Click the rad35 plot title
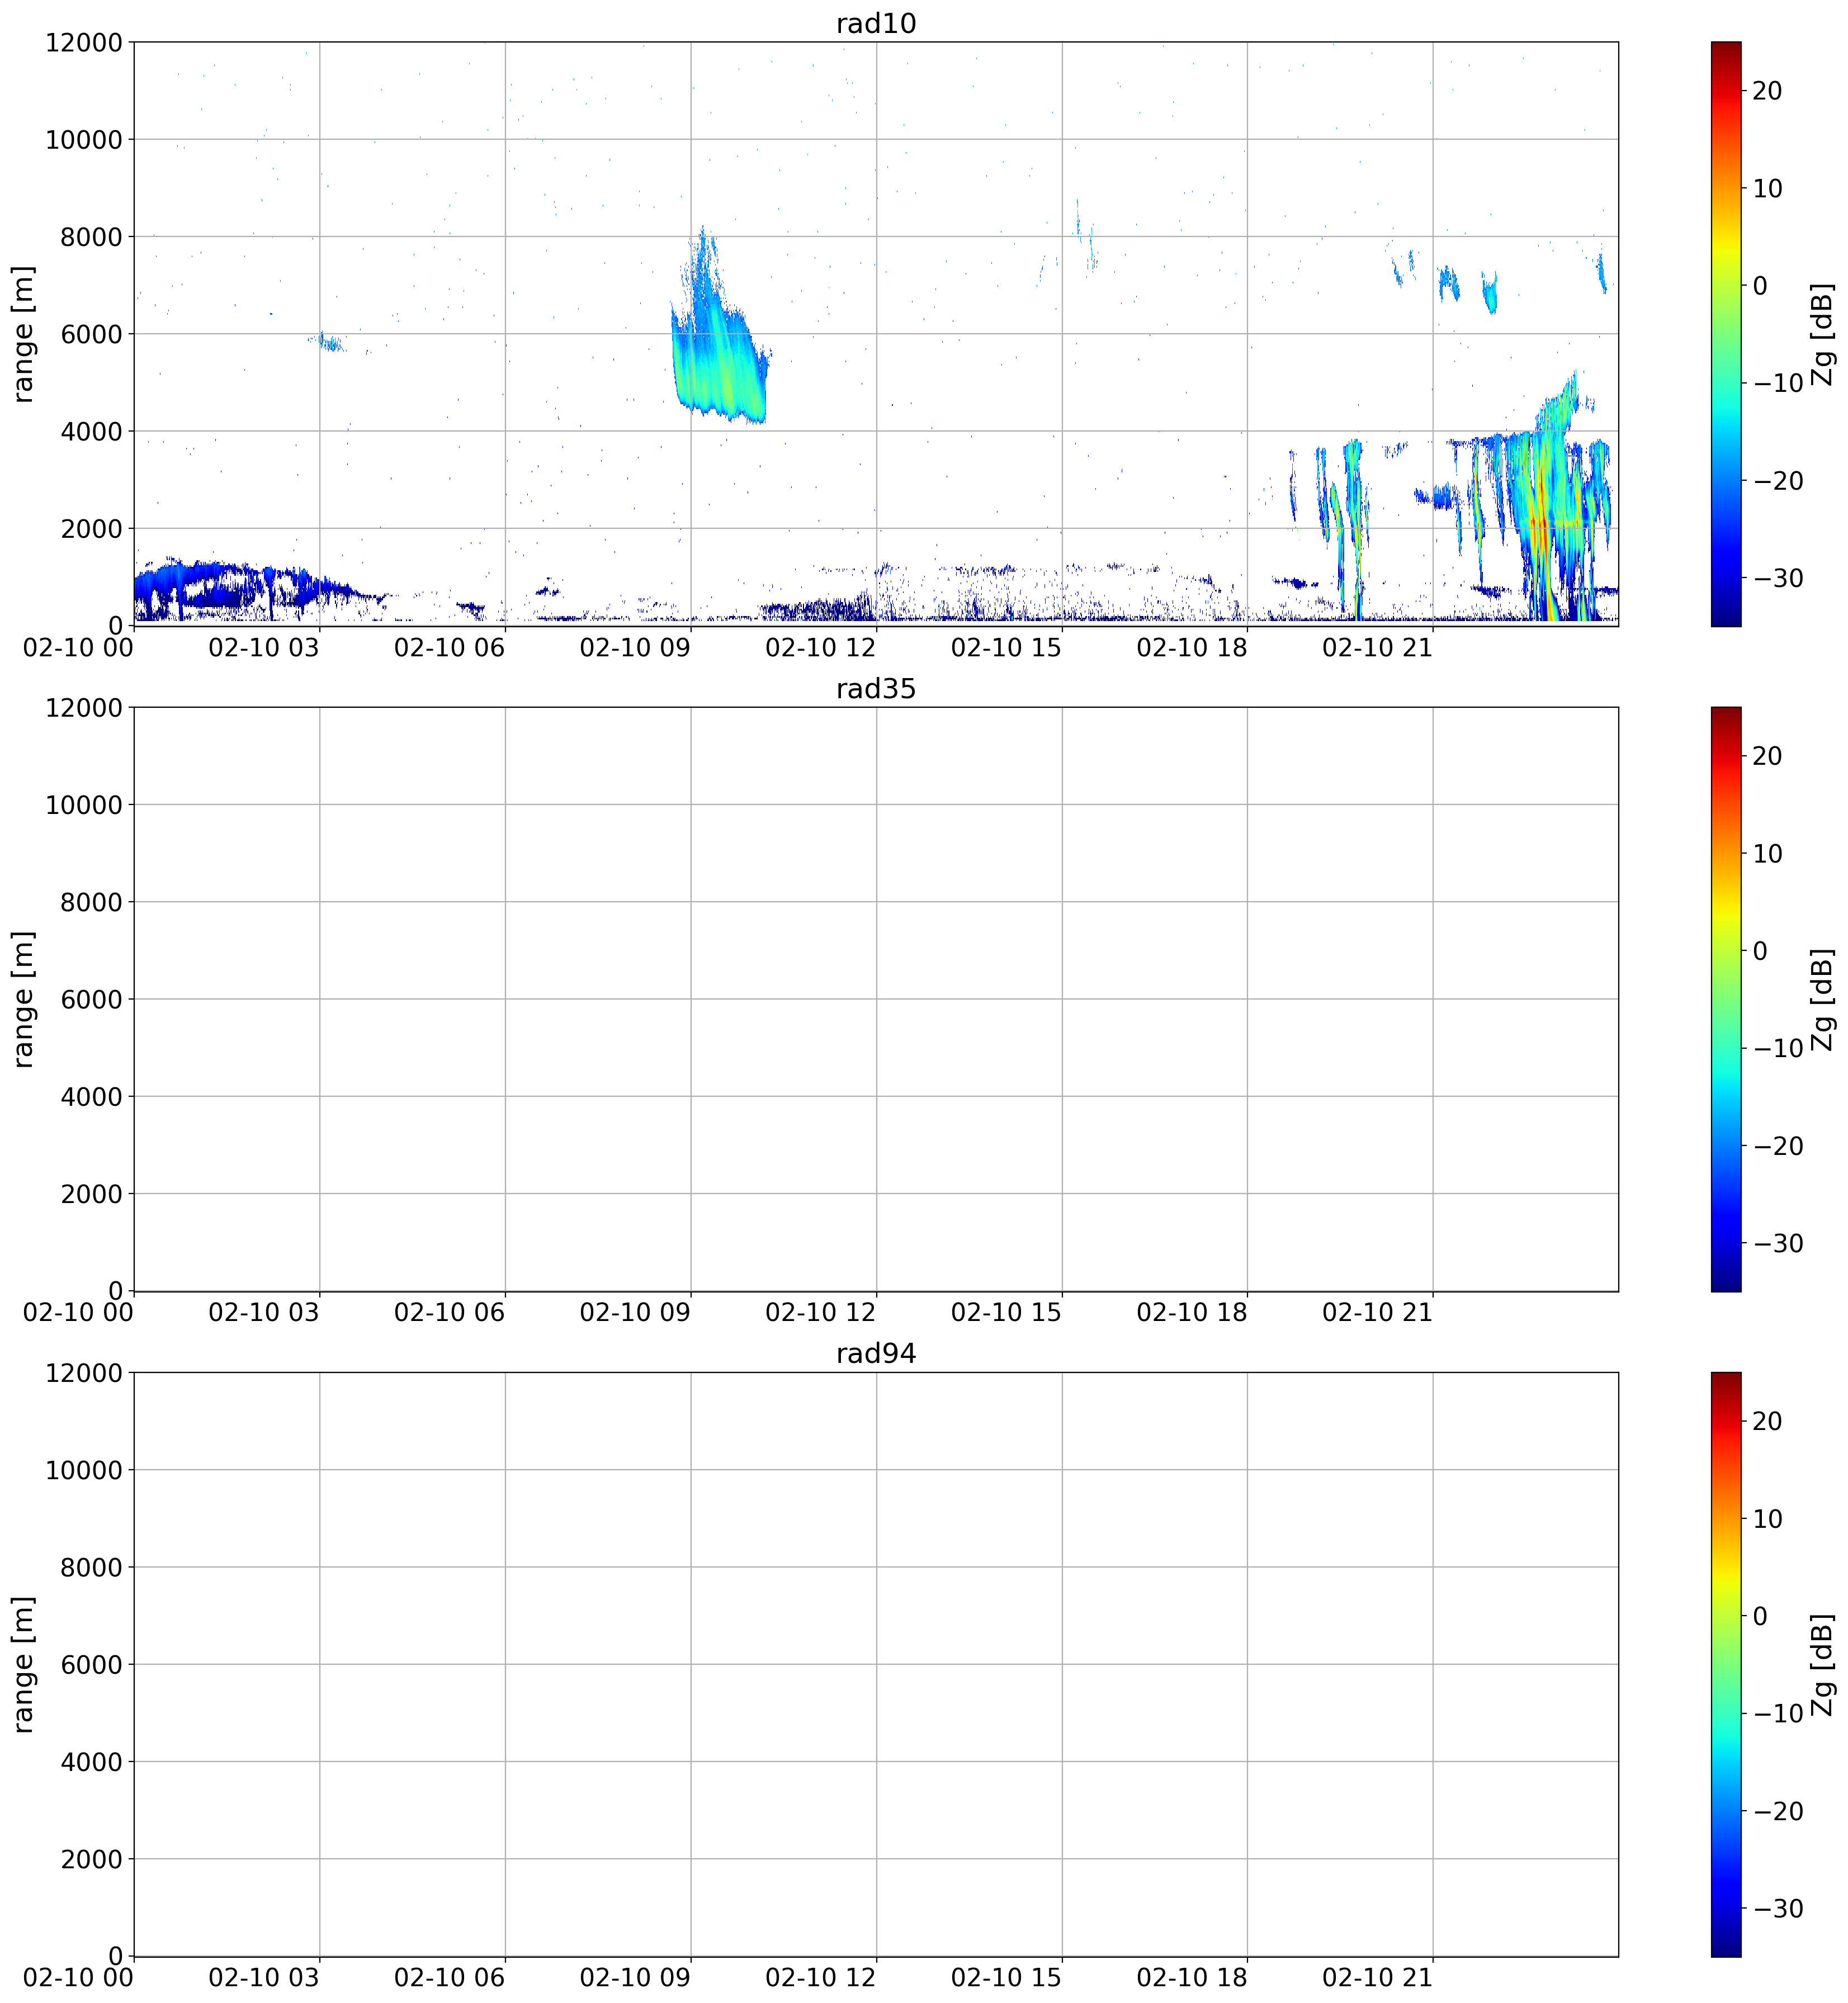This screenshot has height=2003, width=1848. (876, 689)
